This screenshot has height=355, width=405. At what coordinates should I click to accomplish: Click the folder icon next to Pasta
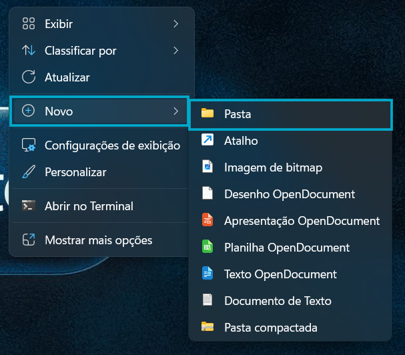[208, 114]
